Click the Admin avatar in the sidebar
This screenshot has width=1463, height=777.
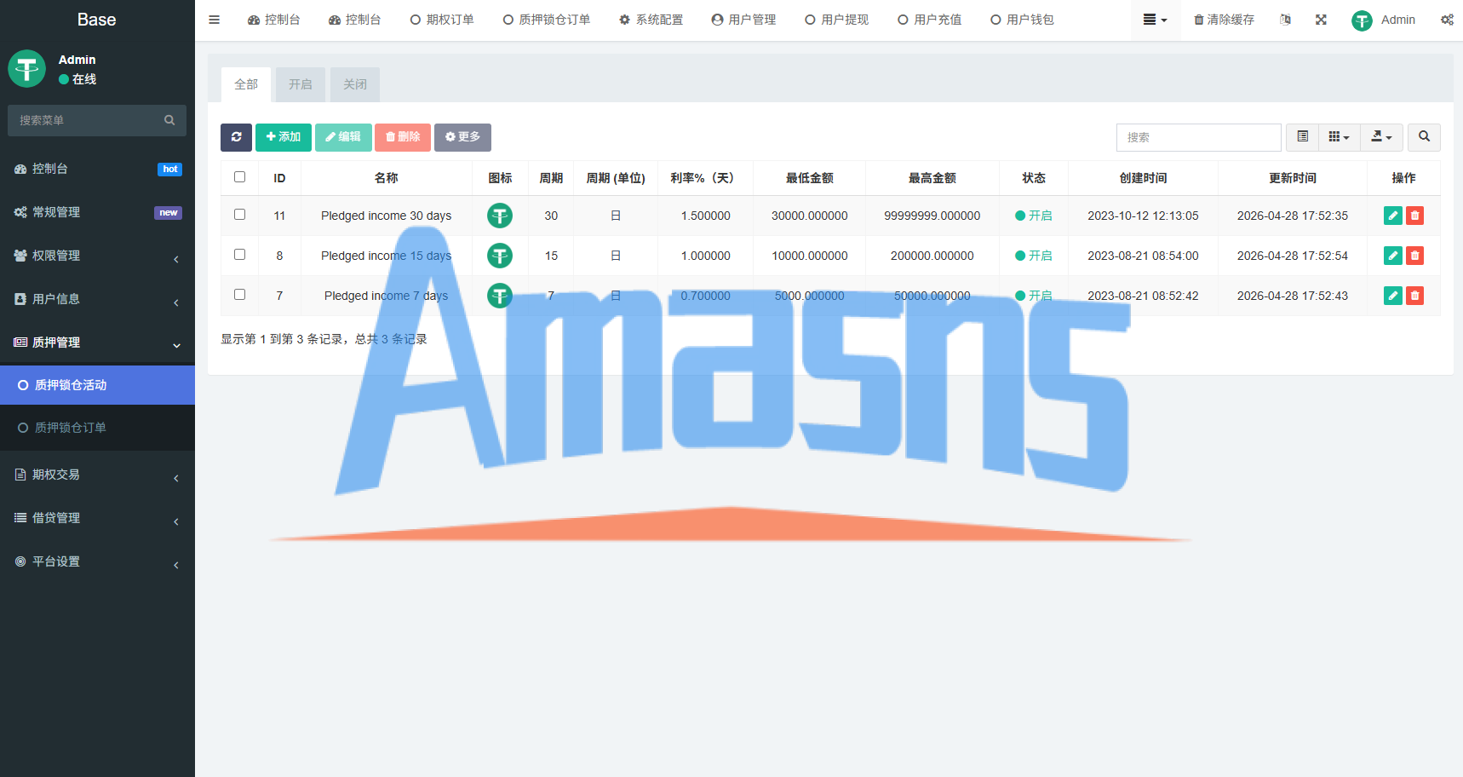point(27,69)
